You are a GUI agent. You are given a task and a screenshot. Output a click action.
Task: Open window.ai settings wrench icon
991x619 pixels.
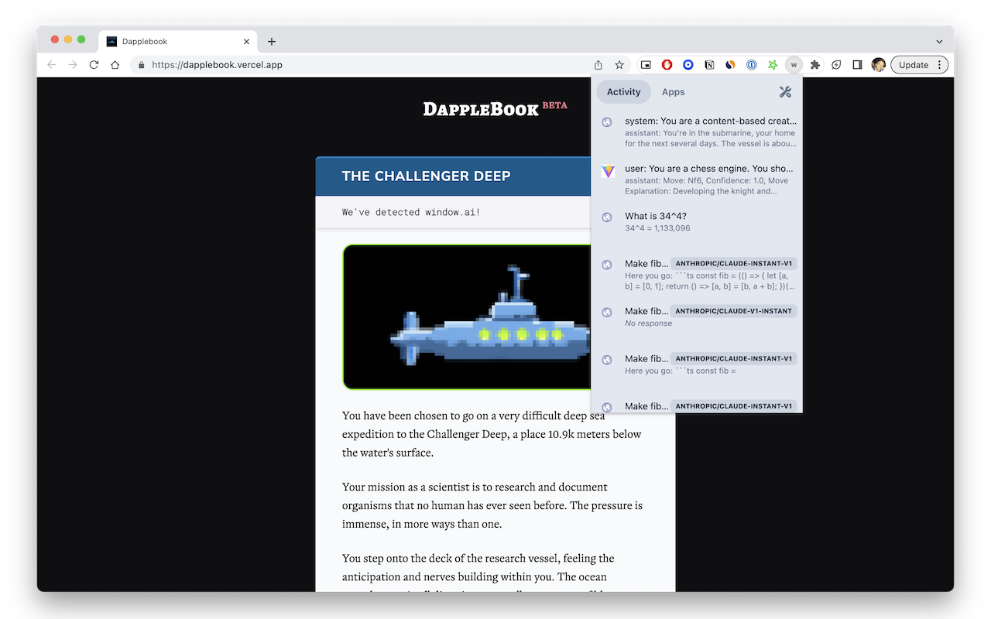click(x=785, y=92)
